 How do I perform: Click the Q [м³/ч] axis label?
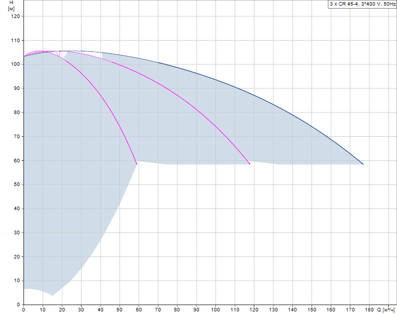(x=386, y=310)
